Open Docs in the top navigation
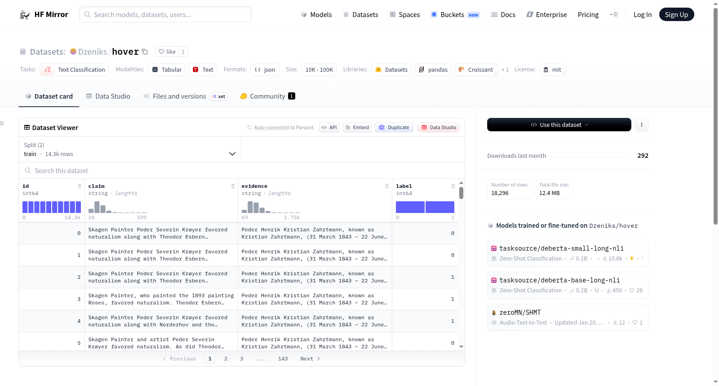This screenshot has width=719, height=386. coord(503,15)
